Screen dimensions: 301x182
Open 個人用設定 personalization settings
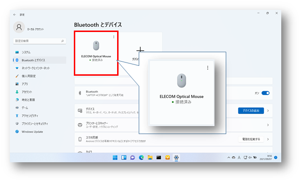(40, 76)
